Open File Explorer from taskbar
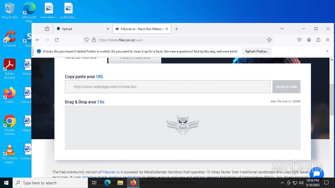Viewport: 335px width, 188px height. pos(120,183)
